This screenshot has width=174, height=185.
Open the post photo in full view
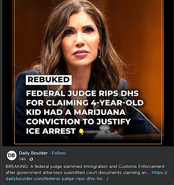88,72
